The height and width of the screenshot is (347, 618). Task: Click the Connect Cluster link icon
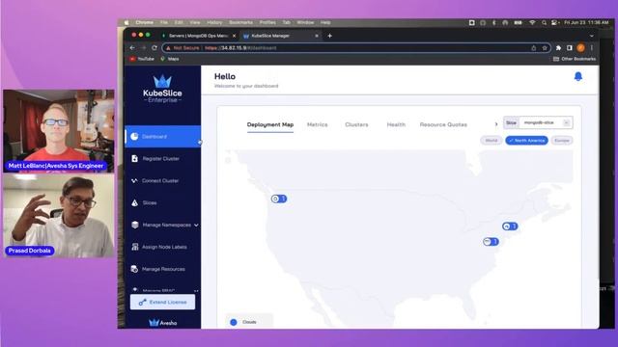coord(134,180)
